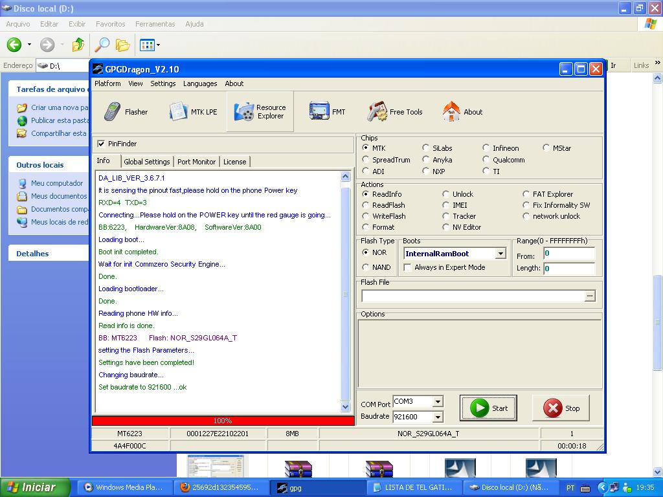Image resolution: width=663 pixels, height=497 pixels.
Task: Open Resource Explorer
Action: tap(260, 112)
